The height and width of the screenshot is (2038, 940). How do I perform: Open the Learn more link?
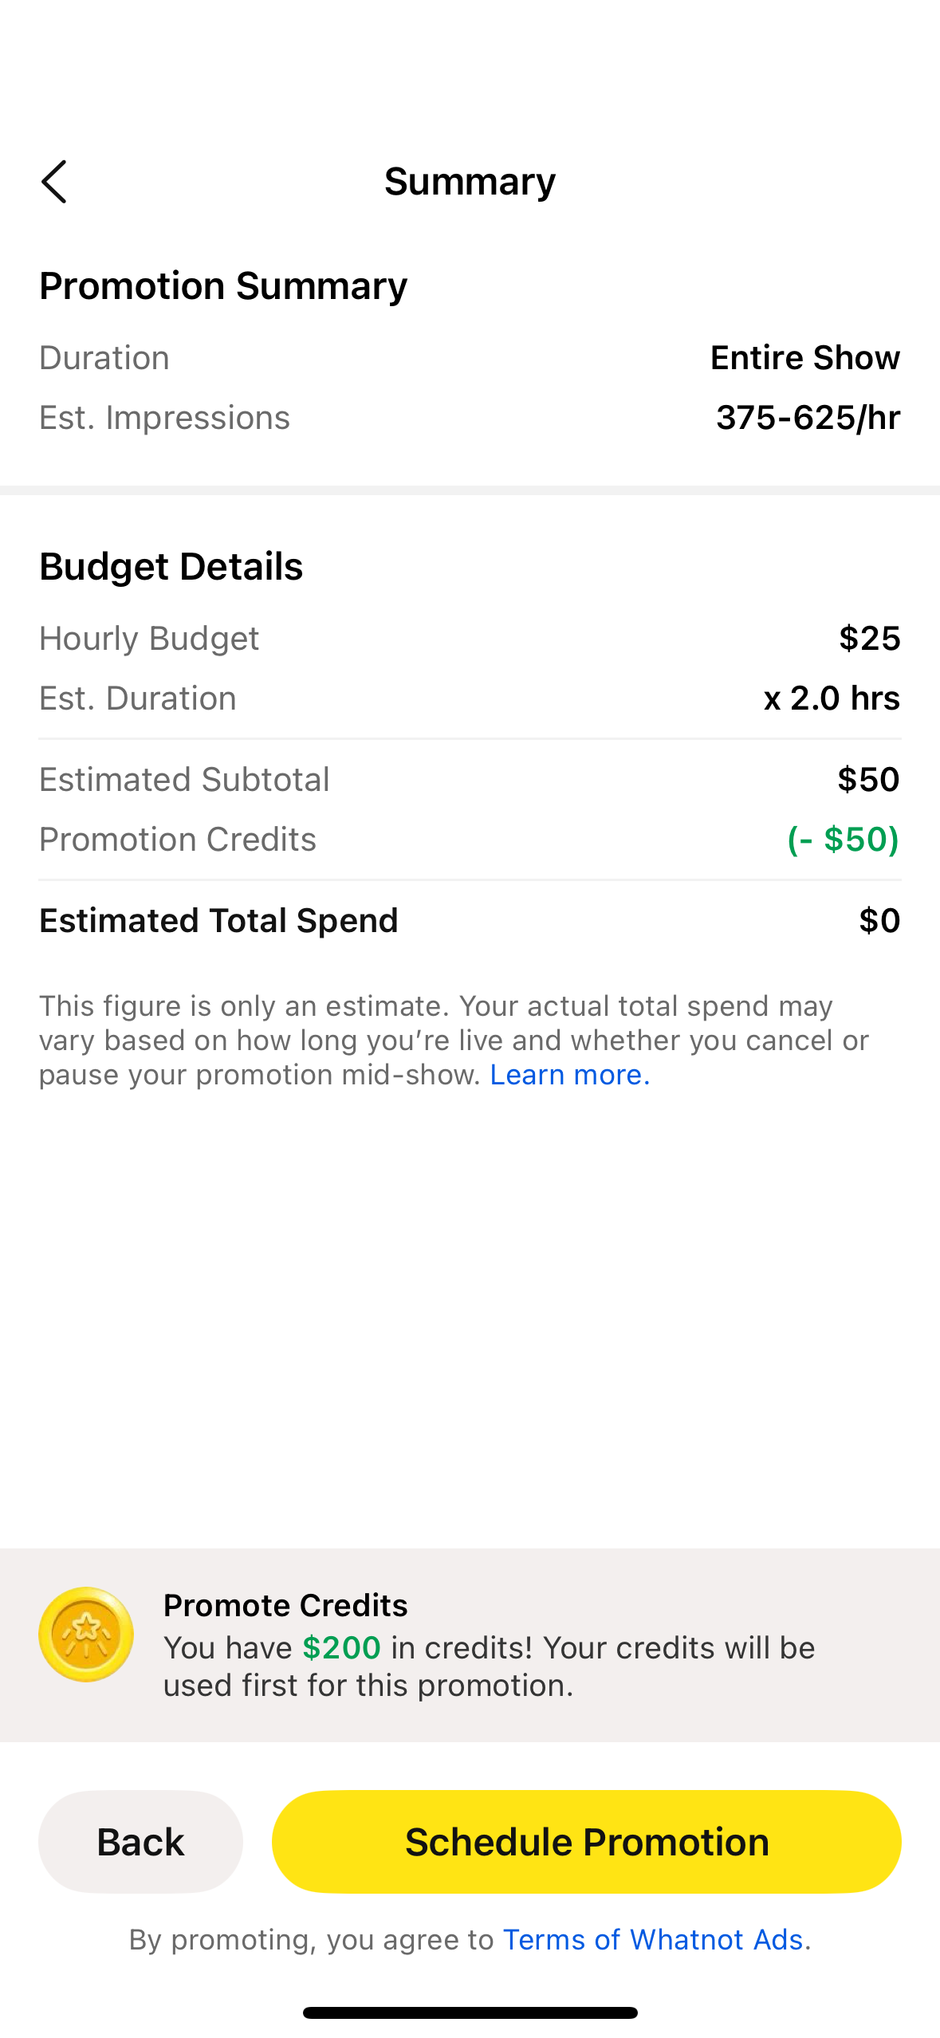569,1075
